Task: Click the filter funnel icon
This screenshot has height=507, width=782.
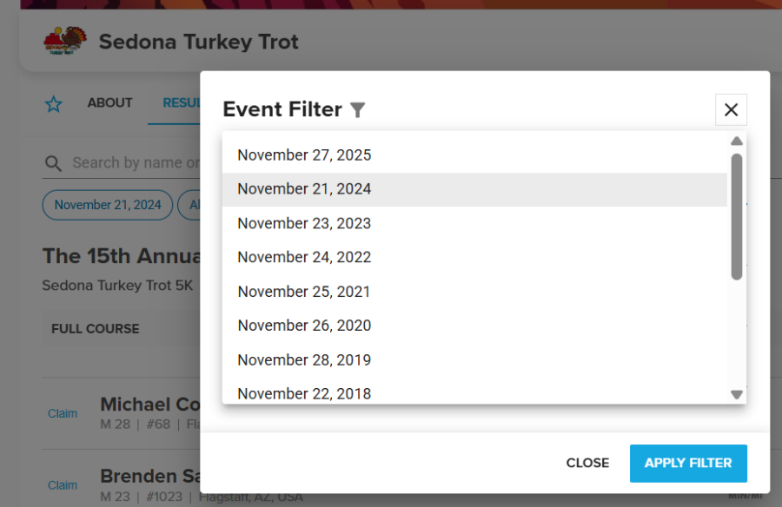Action: pos(357,110)
